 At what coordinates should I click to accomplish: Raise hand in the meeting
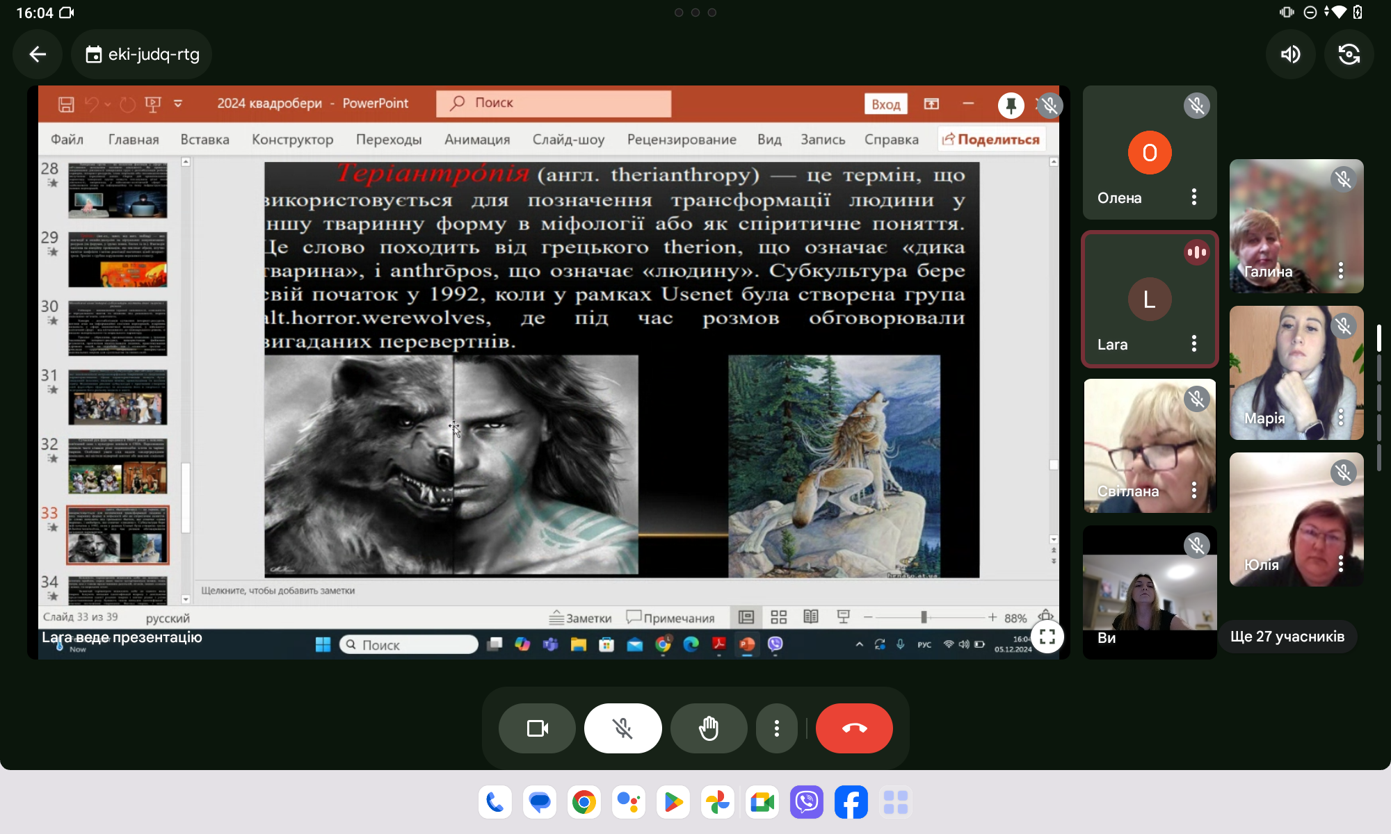point(708,728)
